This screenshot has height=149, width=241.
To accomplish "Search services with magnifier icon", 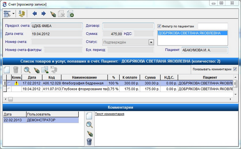I will click(27, 70).
